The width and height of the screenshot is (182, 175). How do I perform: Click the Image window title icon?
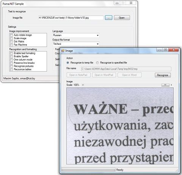pyautogui.click(x=63, y=51)
